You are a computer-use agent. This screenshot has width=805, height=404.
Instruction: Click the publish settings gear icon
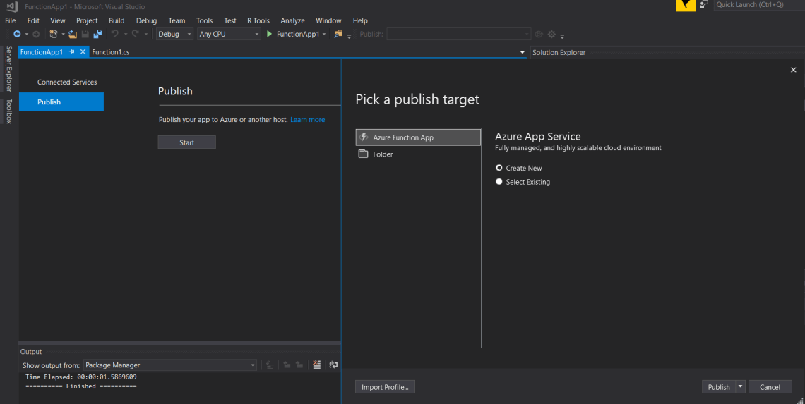pyautogui.click(x=551, y=35)
